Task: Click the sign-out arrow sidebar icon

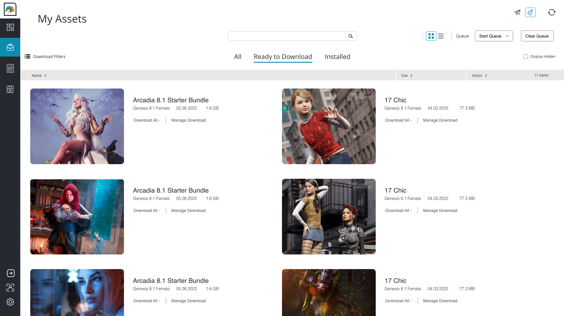Action: [x=11, y=273]
